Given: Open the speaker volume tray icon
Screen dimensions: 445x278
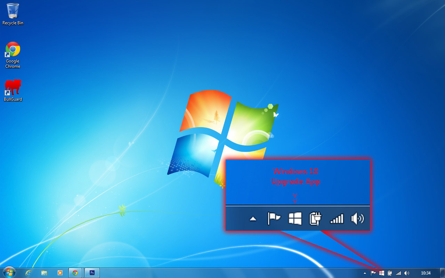Looking at the screenshot, I should [407, 273].
